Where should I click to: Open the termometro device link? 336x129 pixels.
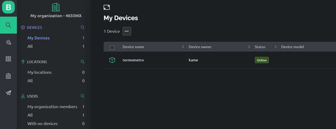pos(133,60)
